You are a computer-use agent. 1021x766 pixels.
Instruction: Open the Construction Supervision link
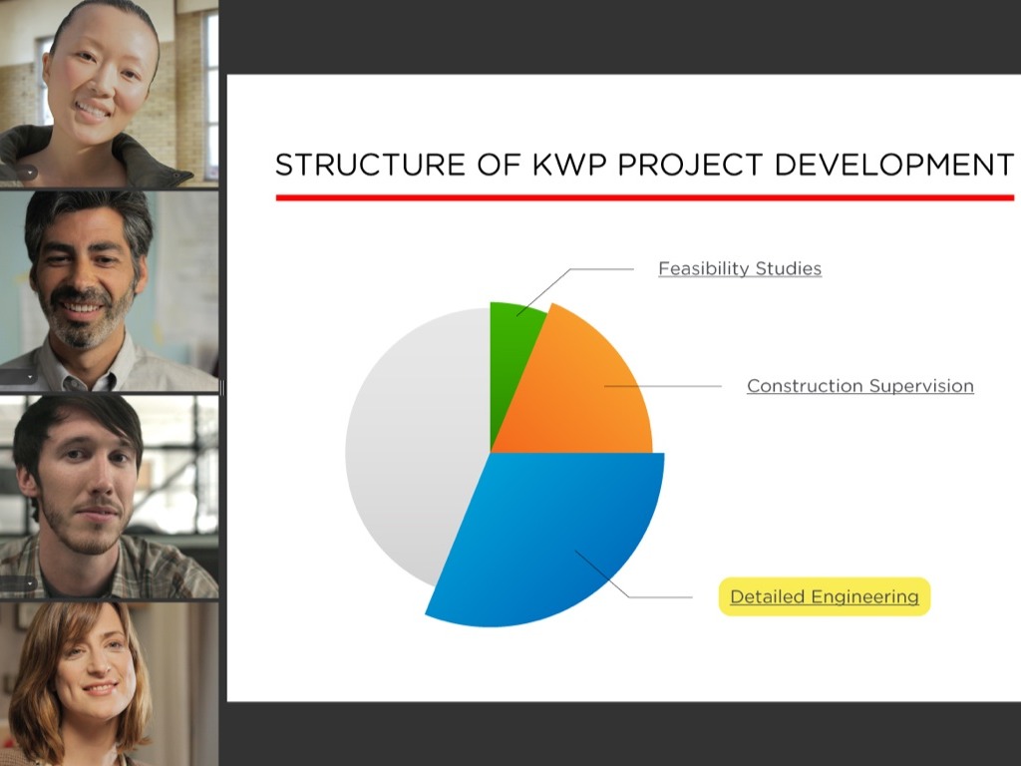point(859,386)
